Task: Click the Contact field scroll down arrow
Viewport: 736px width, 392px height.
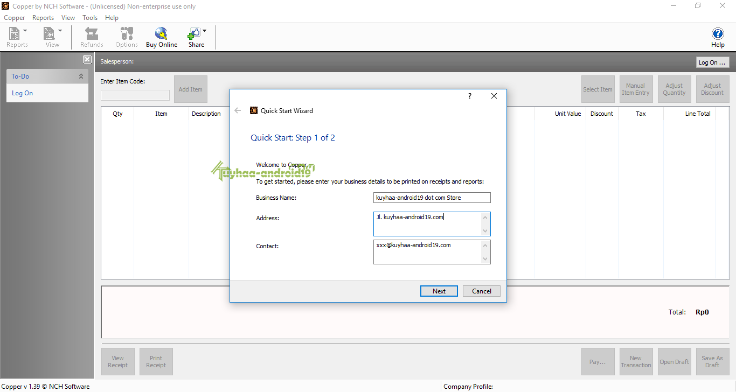Action: tap(485, 259)
